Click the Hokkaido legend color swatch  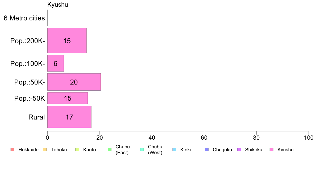[13, 150]
